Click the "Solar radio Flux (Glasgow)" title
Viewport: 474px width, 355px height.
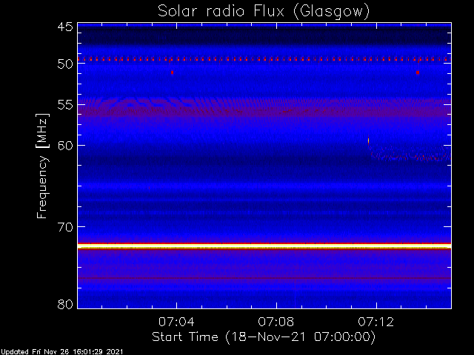(x=264, y=12)
